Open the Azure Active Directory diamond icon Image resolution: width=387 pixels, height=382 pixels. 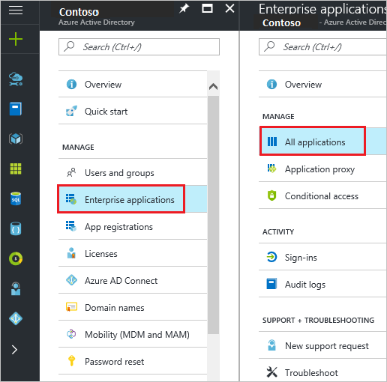[x=16, y=318]
